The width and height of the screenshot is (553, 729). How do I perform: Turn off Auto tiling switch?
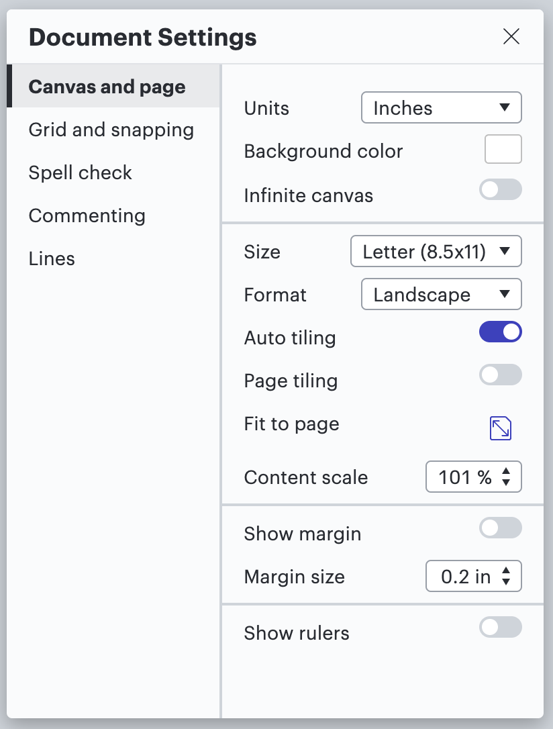pyautogui.click(x=500, y=332)
